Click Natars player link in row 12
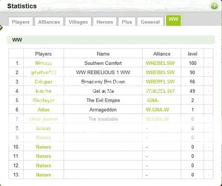 (x=43, y=165)
